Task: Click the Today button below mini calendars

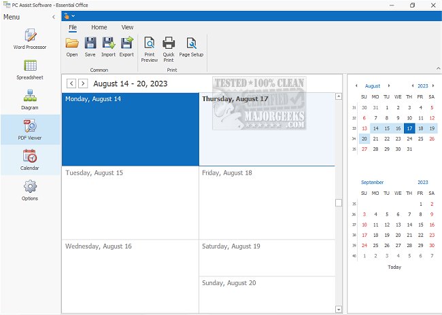Action: coord(394,267)
